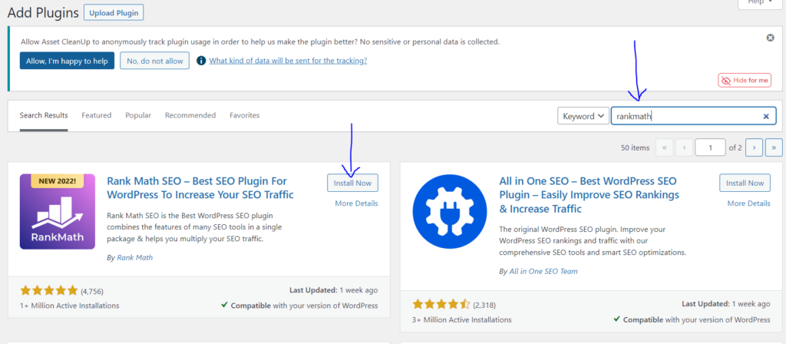The width and height of the screenshot is (786, 344).
Task: Click All in One SEO star rating
Action: click(441, 304)
